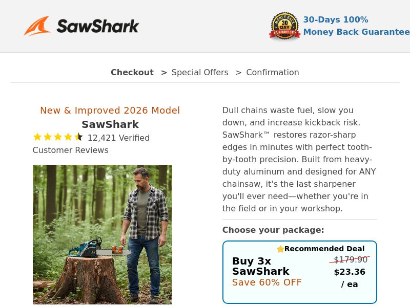410x307 pixels.
Task: Click the orange shark icon in the header
Action: (x=36, y=26)
